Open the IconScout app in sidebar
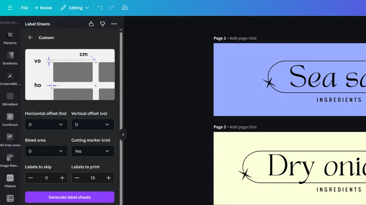366x205 pixels. [10, 120]
